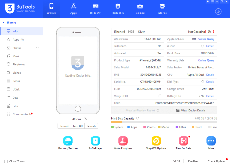Open the skin shirt icon in title bar

click(x=208, y=1)
